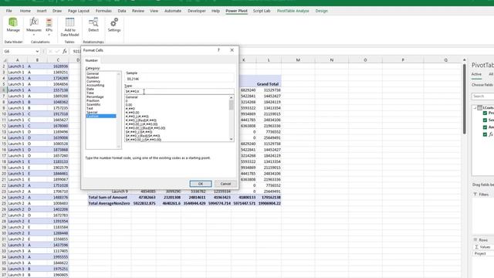This screenshot has width=494, height=278.
Task: Click the Grand Total header cell
Action: tap(268, 84)
